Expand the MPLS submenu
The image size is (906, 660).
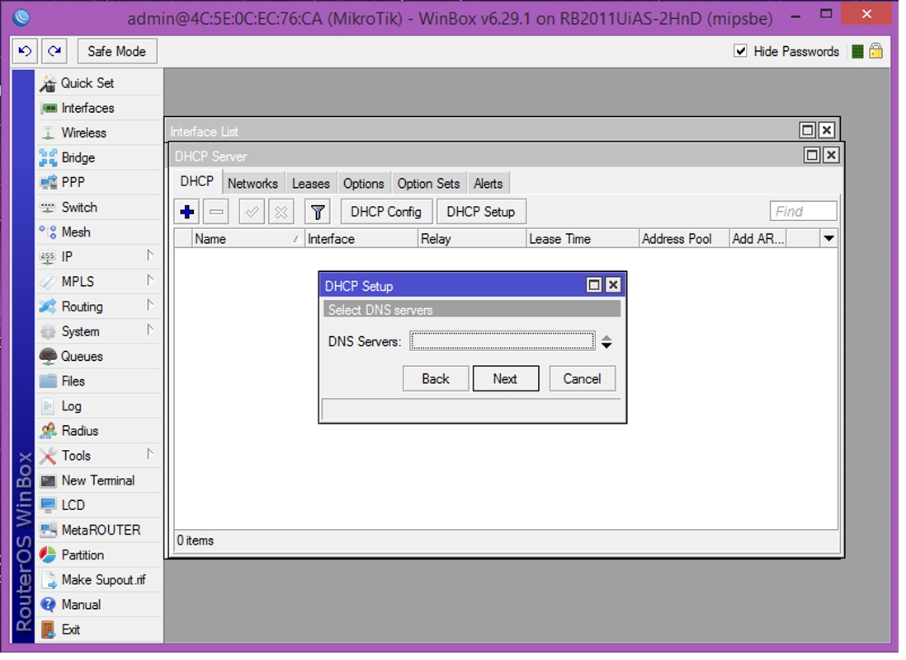click(x=98, y=282)
